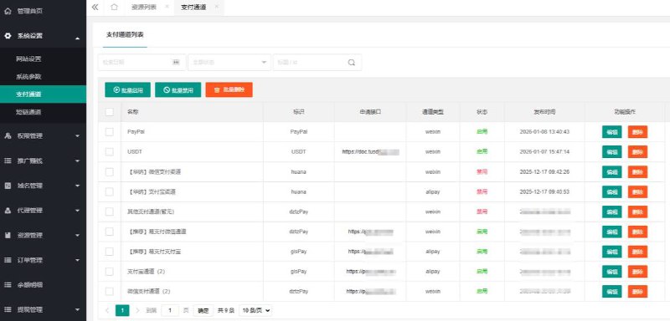Toggle the select-all checkbox in table header
The height and width of the screenshot is (321, 670).
(110, 112)
